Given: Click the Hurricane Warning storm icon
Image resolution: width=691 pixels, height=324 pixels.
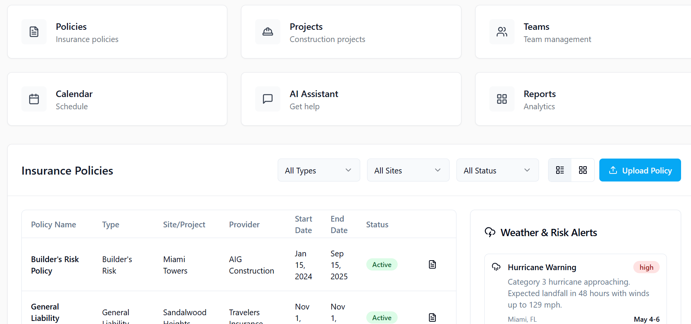Looking at the screenshot, I should pos(496,267).
